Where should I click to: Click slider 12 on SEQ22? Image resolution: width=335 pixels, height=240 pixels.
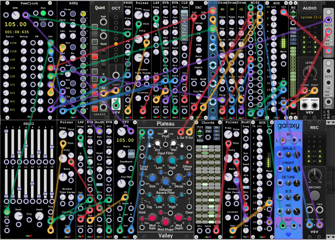tap(32, 184)
